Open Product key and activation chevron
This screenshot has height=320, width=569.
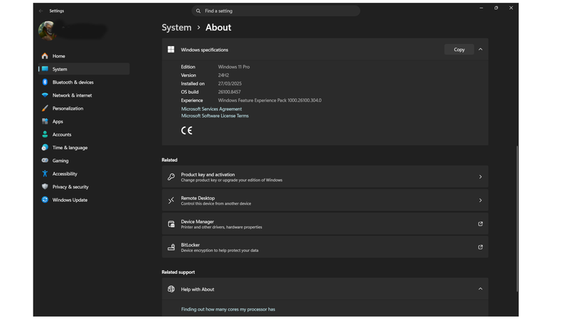pyautogui.click(x=481, y=176)
